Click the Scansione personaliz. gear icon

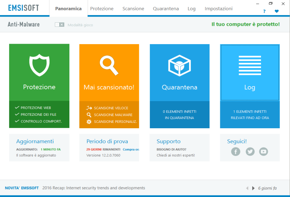pos(89,122)
